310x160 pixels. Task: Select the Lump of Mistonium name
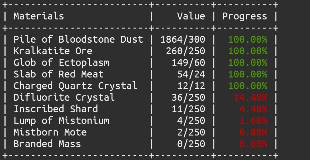(61, 121)
